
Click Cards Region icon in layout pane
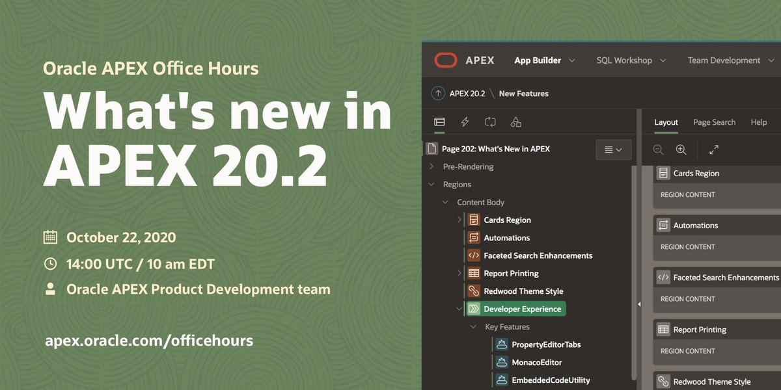[663, 174]
